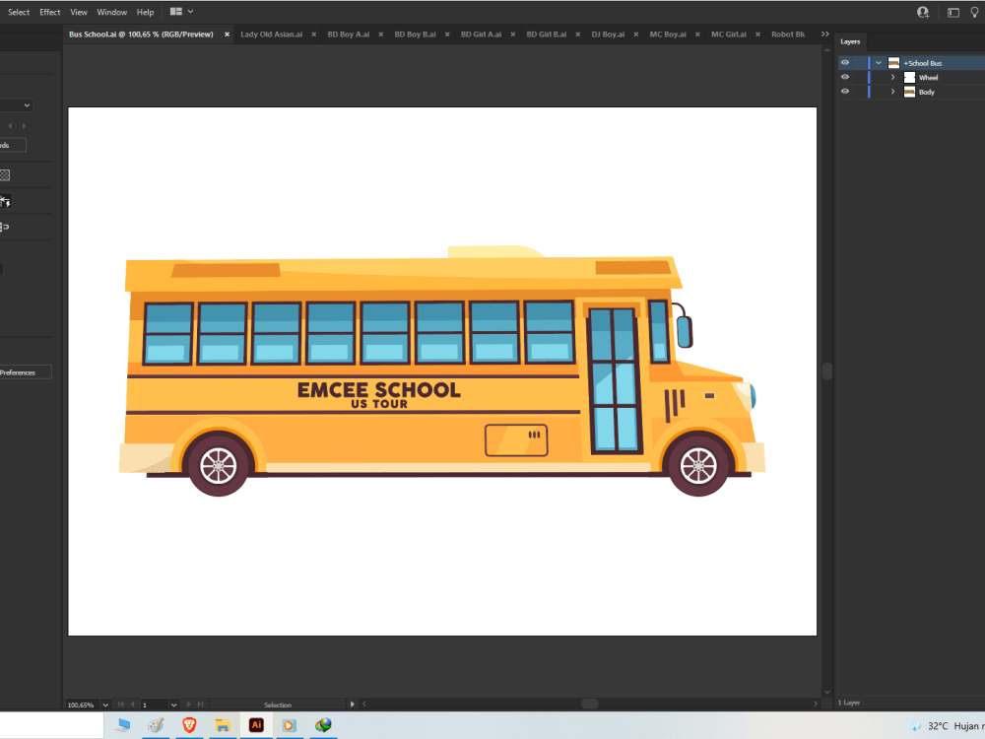This screenshot has height=739, width=985.
Task: Select the front wheel of the bus
Action: click(x=698, y=466)
